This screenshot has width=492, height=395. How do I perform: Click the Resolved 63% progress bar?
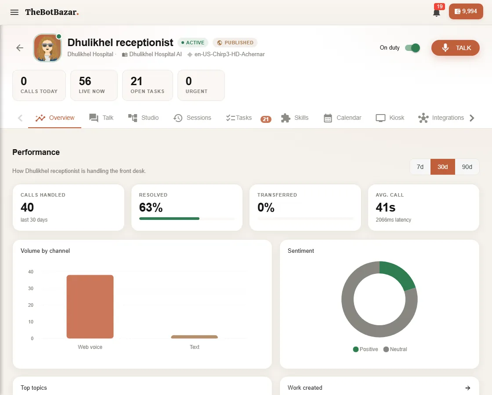point(187,219)
